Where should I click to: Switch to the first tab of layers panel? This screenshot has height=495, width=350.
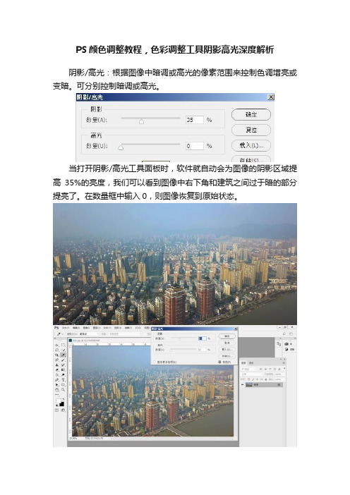pos(243,362)
